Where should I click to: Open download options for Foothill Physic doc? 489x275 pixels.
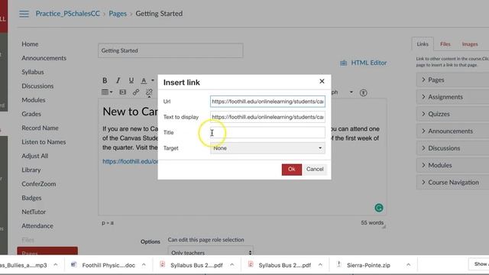(144, 265)
